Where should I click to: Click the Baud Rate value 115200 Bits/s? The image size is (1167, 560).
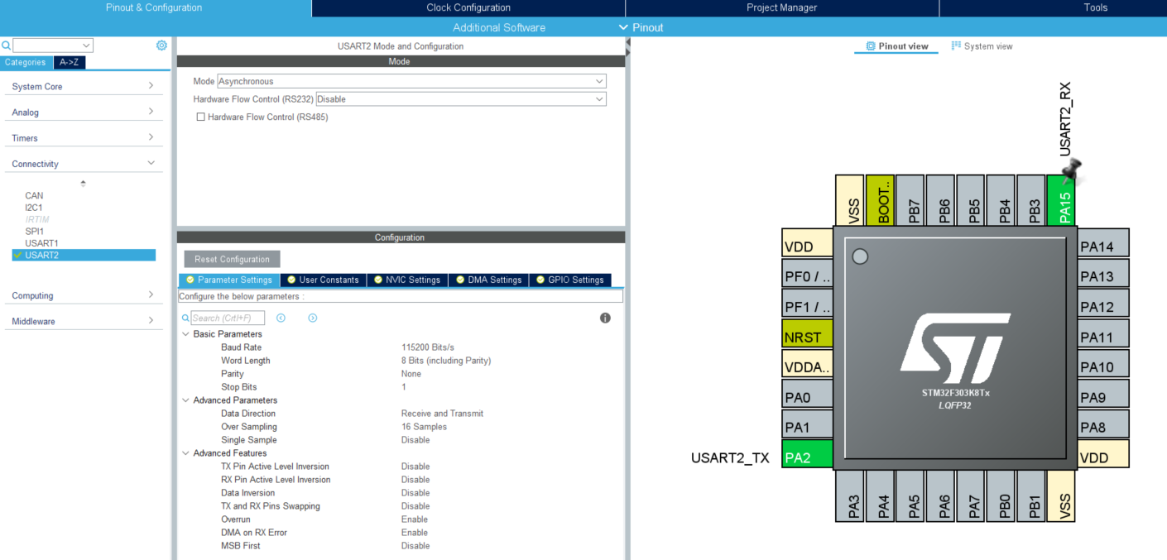click(x=428, y=347)
